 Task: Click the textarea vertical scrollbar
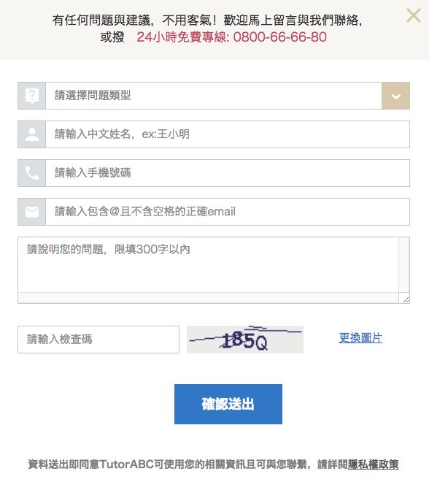tap(404, 264)
